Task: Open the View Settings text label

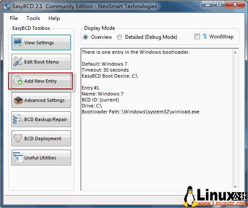Action: 39,43
